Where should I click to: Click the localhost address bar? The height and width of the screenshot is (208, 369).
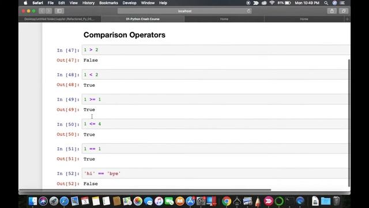click(184, 11)
